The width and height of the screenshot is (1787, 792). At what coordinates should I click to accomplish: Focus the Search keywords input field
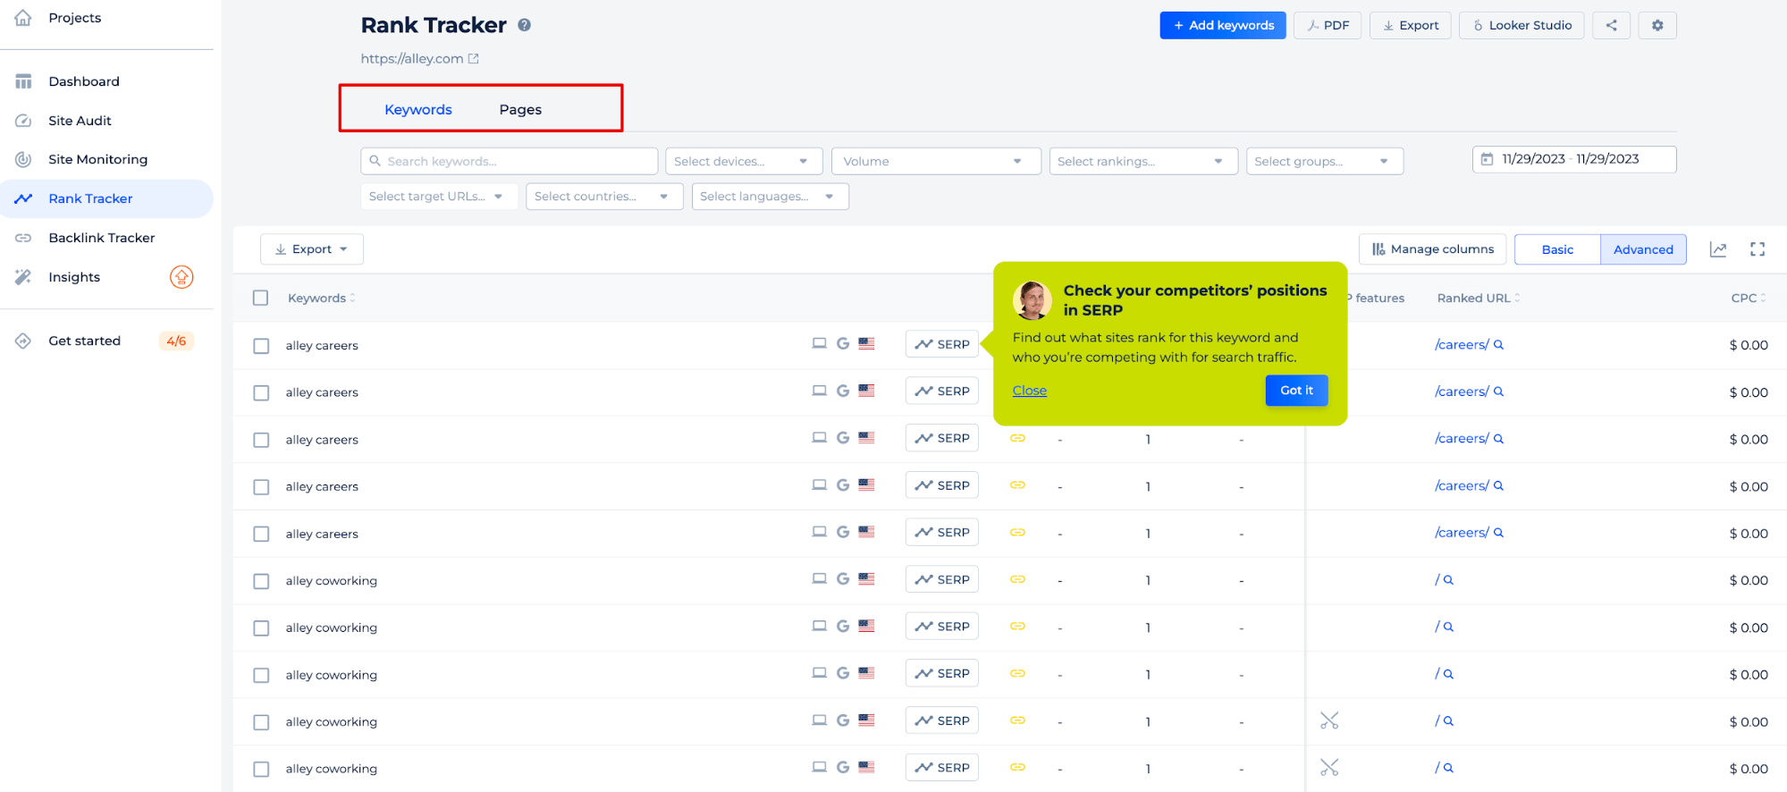510,161
